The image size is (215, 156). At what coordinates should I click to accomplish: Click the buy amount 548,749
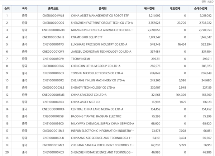pos(155,44)
